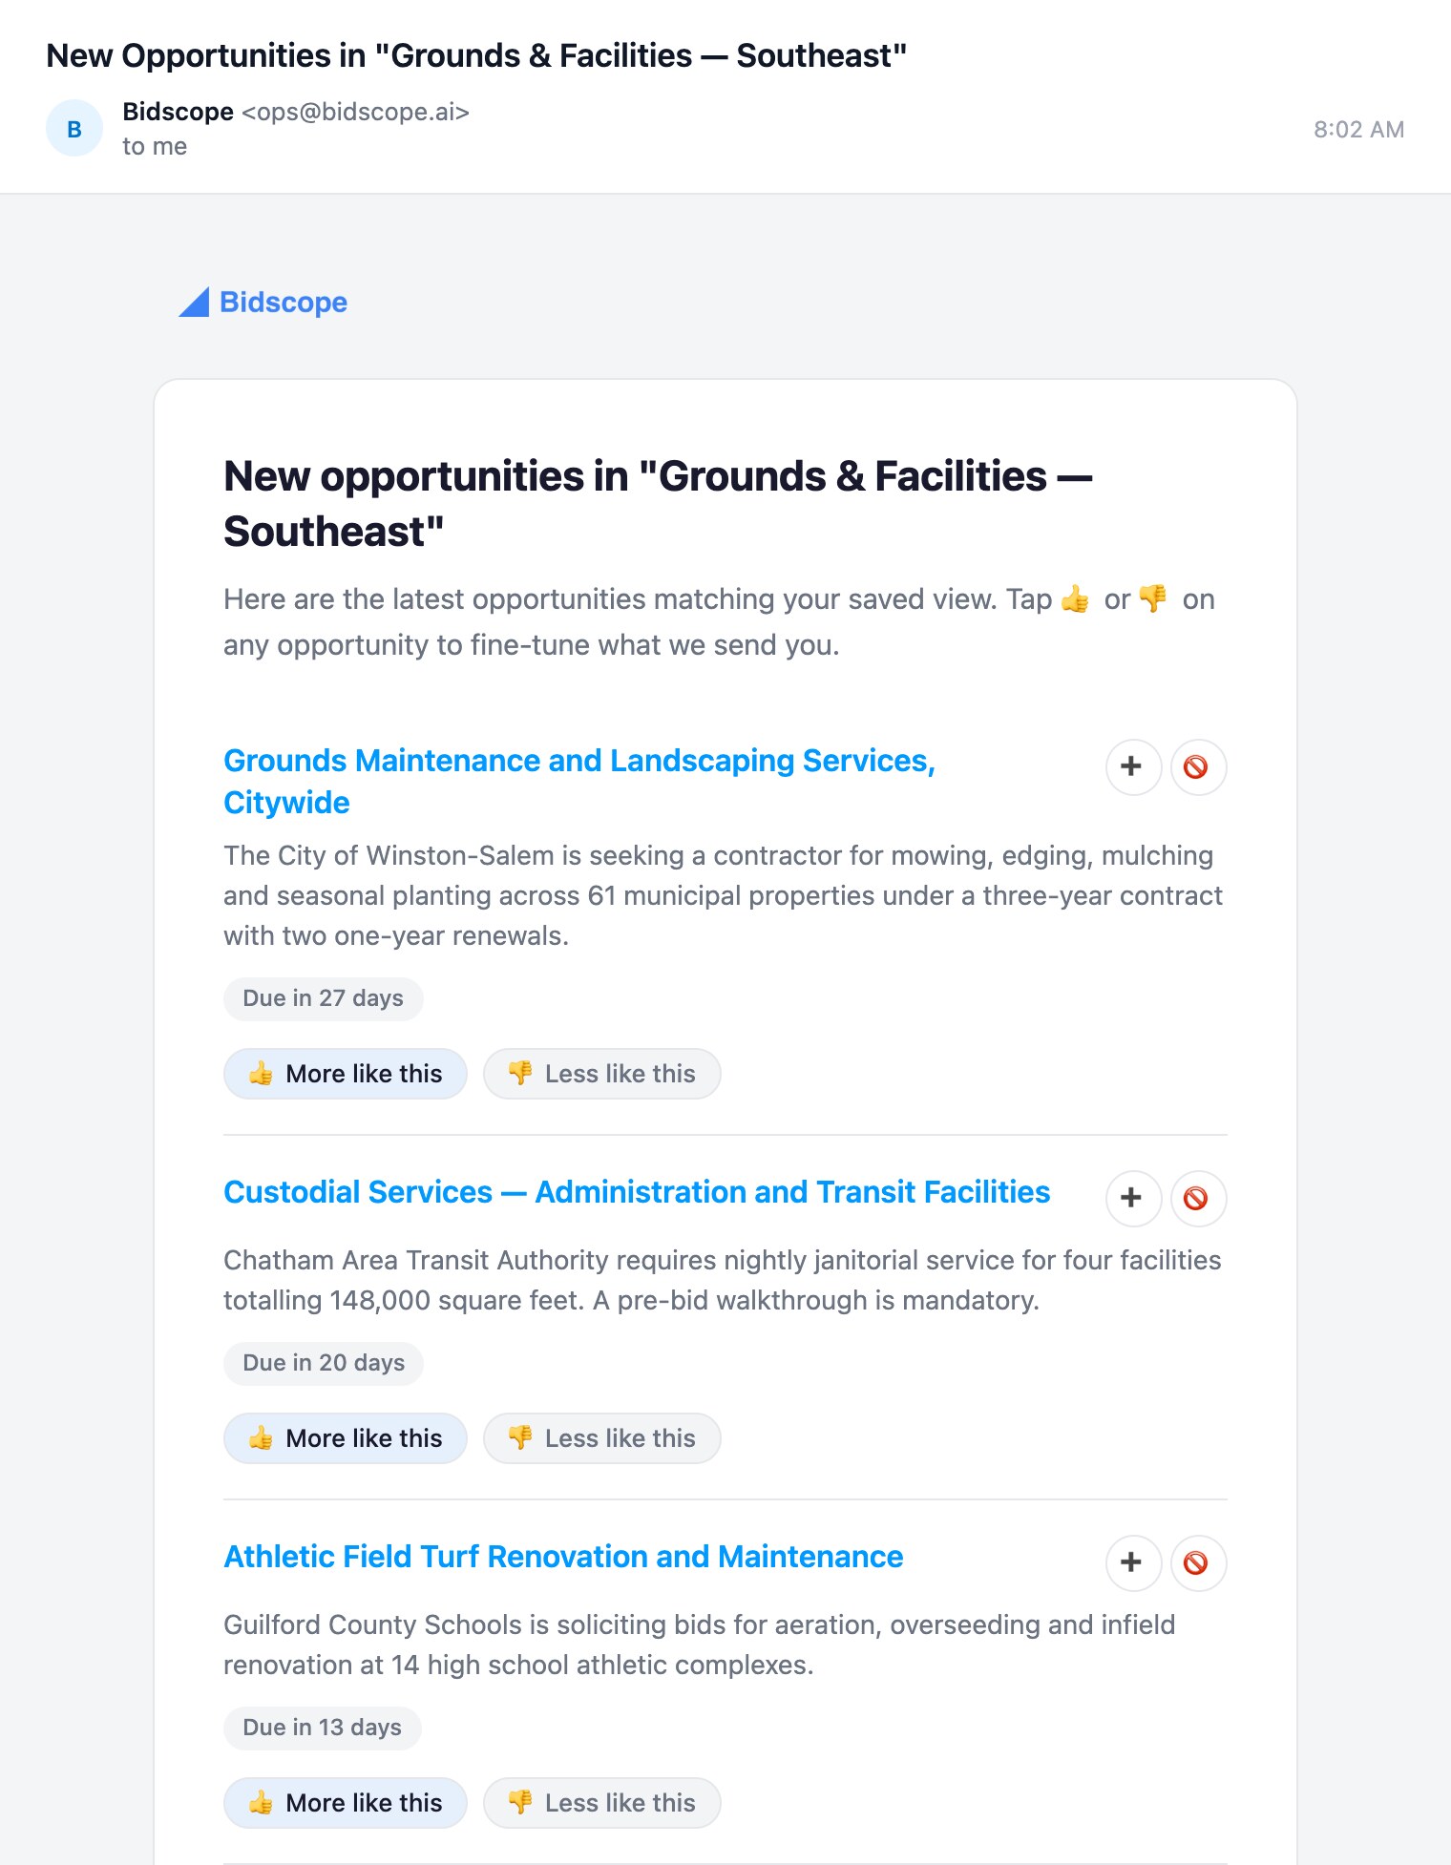Click the block icon for Custodial Services opportunity

1198,1198
